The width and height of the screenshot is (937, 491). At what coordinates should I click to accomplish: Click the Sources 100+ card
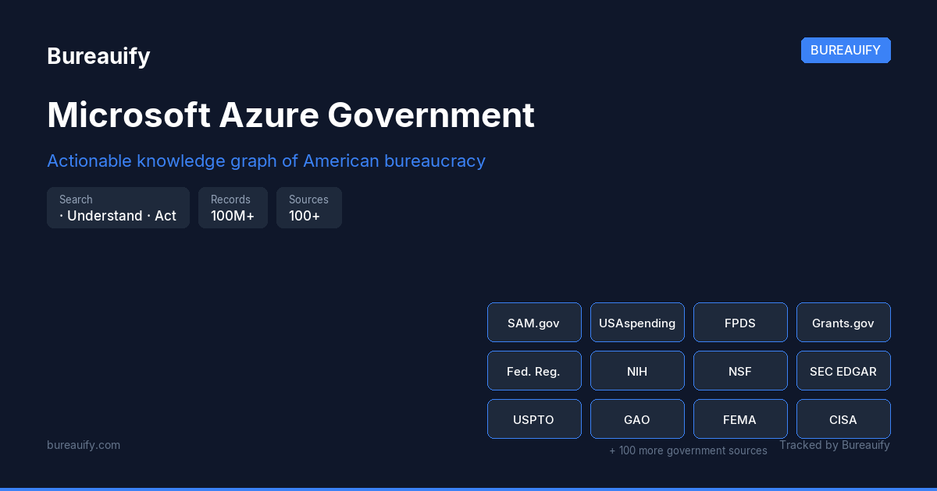coord(309,208)
